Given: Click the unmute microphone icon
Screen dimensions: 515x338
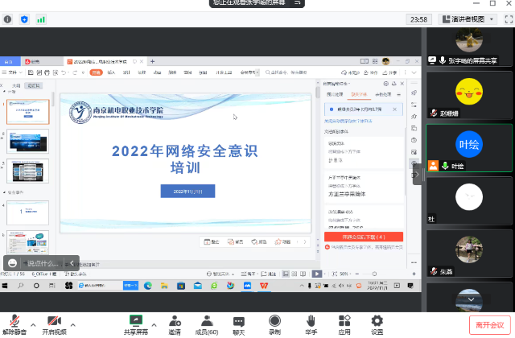Looking at the screenshot, I should point(14,319).
